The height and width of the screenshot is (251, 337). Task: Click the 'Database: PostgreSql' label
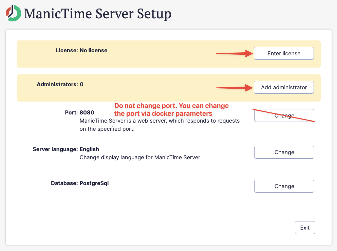coord(80,183)
